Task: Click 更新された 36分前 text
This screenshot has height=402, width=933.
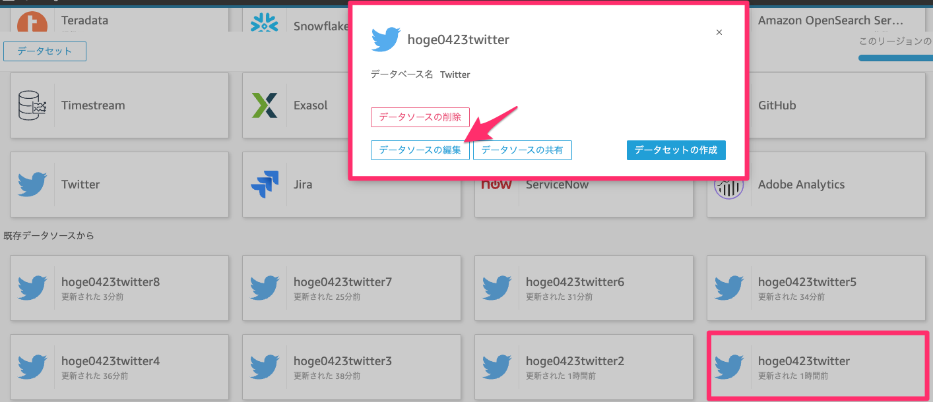Action: pyautogui.click(x=95, y=376)
